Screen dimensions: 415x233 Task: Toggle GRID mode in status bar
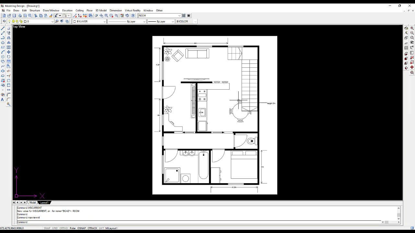coord(55,228)
